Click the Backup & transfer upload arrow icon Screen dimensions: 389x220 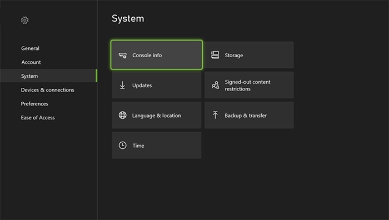tap(215, 115)
